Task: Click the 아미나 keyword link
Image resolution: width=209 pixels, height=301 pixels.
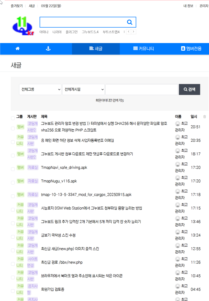Action: click(44, 32)
